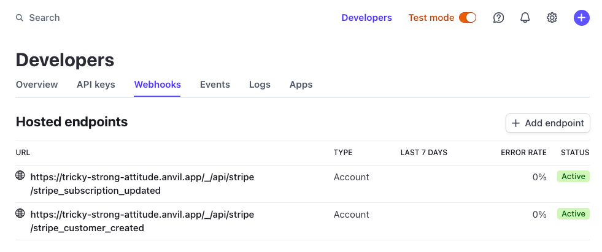Open the stripe_customer_created endpoint URL
This screenshot has height=252, width=602.
(142, 221)
